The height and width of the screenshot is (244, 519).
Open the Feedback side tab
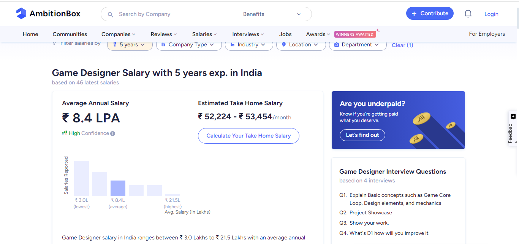513,129
